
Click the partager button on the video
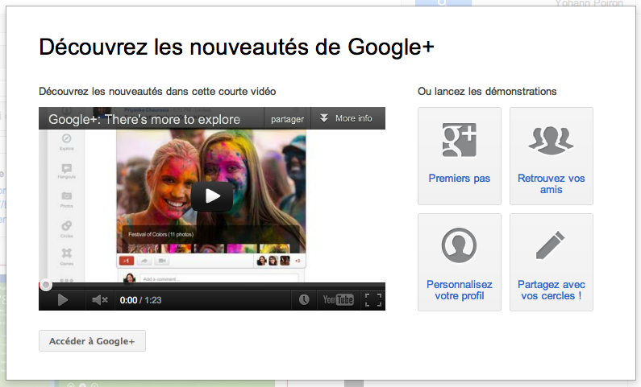click(287, 118)
